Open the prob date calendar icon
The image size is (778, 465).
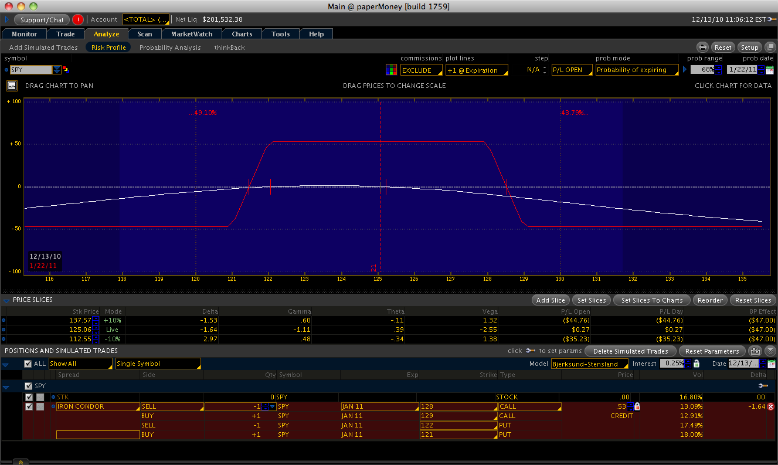pyautogui.click(x=770, y=70)
